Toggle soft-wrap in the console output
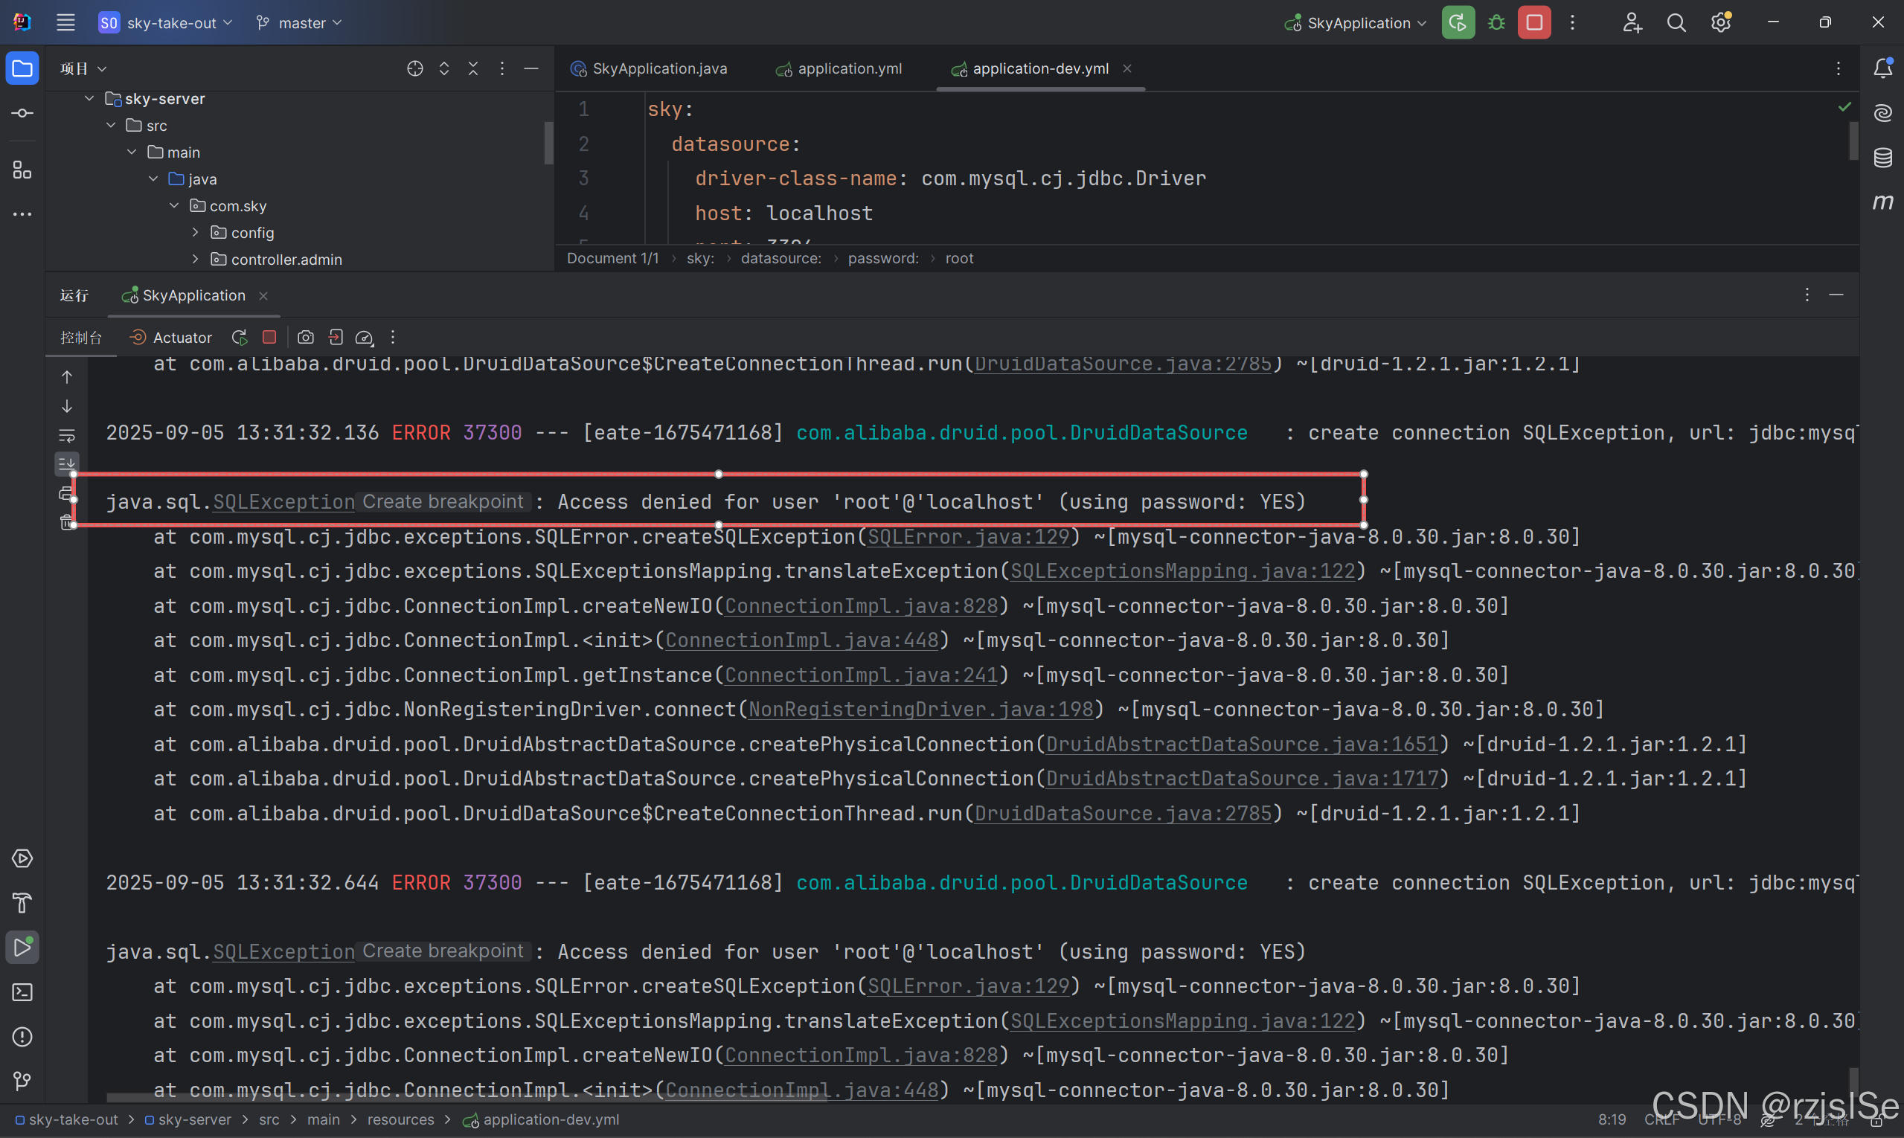This screenshot has height=1138, width=1904. tap(67, 435)
